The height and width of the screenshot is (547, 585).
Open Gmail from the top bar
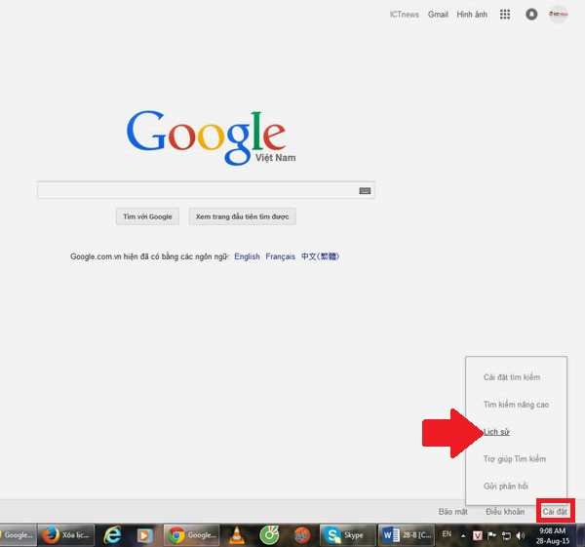[438, 15]
